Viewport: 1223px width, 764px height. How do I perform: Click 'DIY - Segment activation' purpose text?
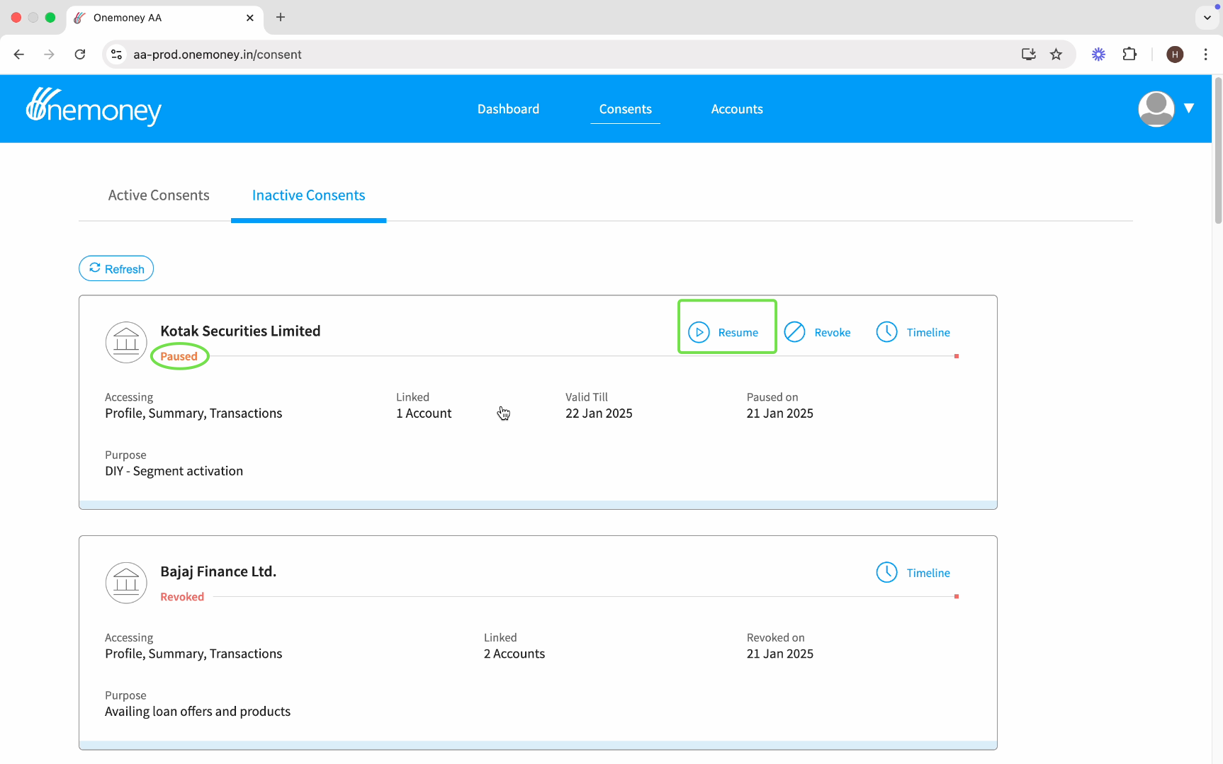click(174, 472)
